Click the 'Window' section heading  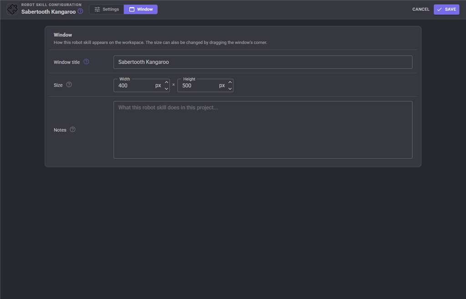pos(63,35)
